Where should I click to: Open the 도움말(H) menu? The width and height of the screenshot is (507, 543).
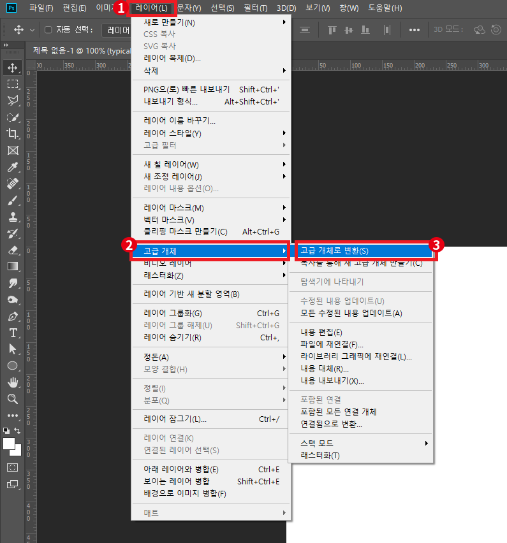coord(385,8)
